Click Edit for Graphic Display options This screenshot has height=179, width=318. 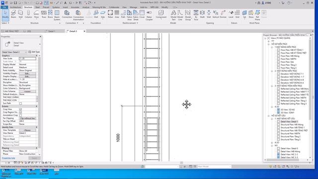coord(27,77)
